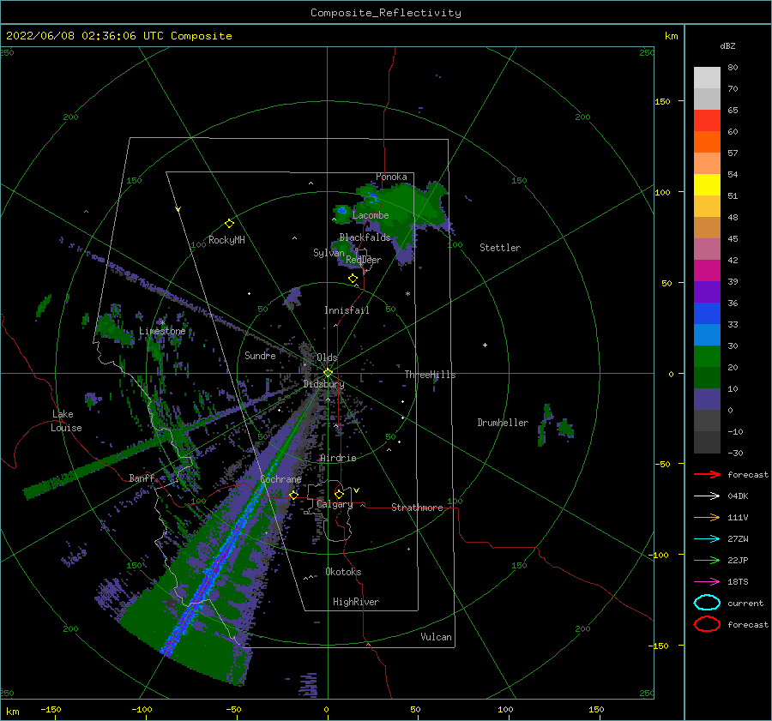Click the yellow radar site marker at center
This screenshot has width=772, height=721.
pos(328,373)
